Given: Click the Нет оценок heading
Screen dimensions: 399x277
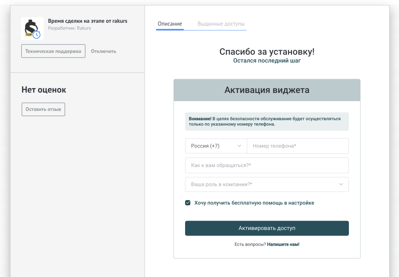Looking at the screenshot, I should 44,90.
